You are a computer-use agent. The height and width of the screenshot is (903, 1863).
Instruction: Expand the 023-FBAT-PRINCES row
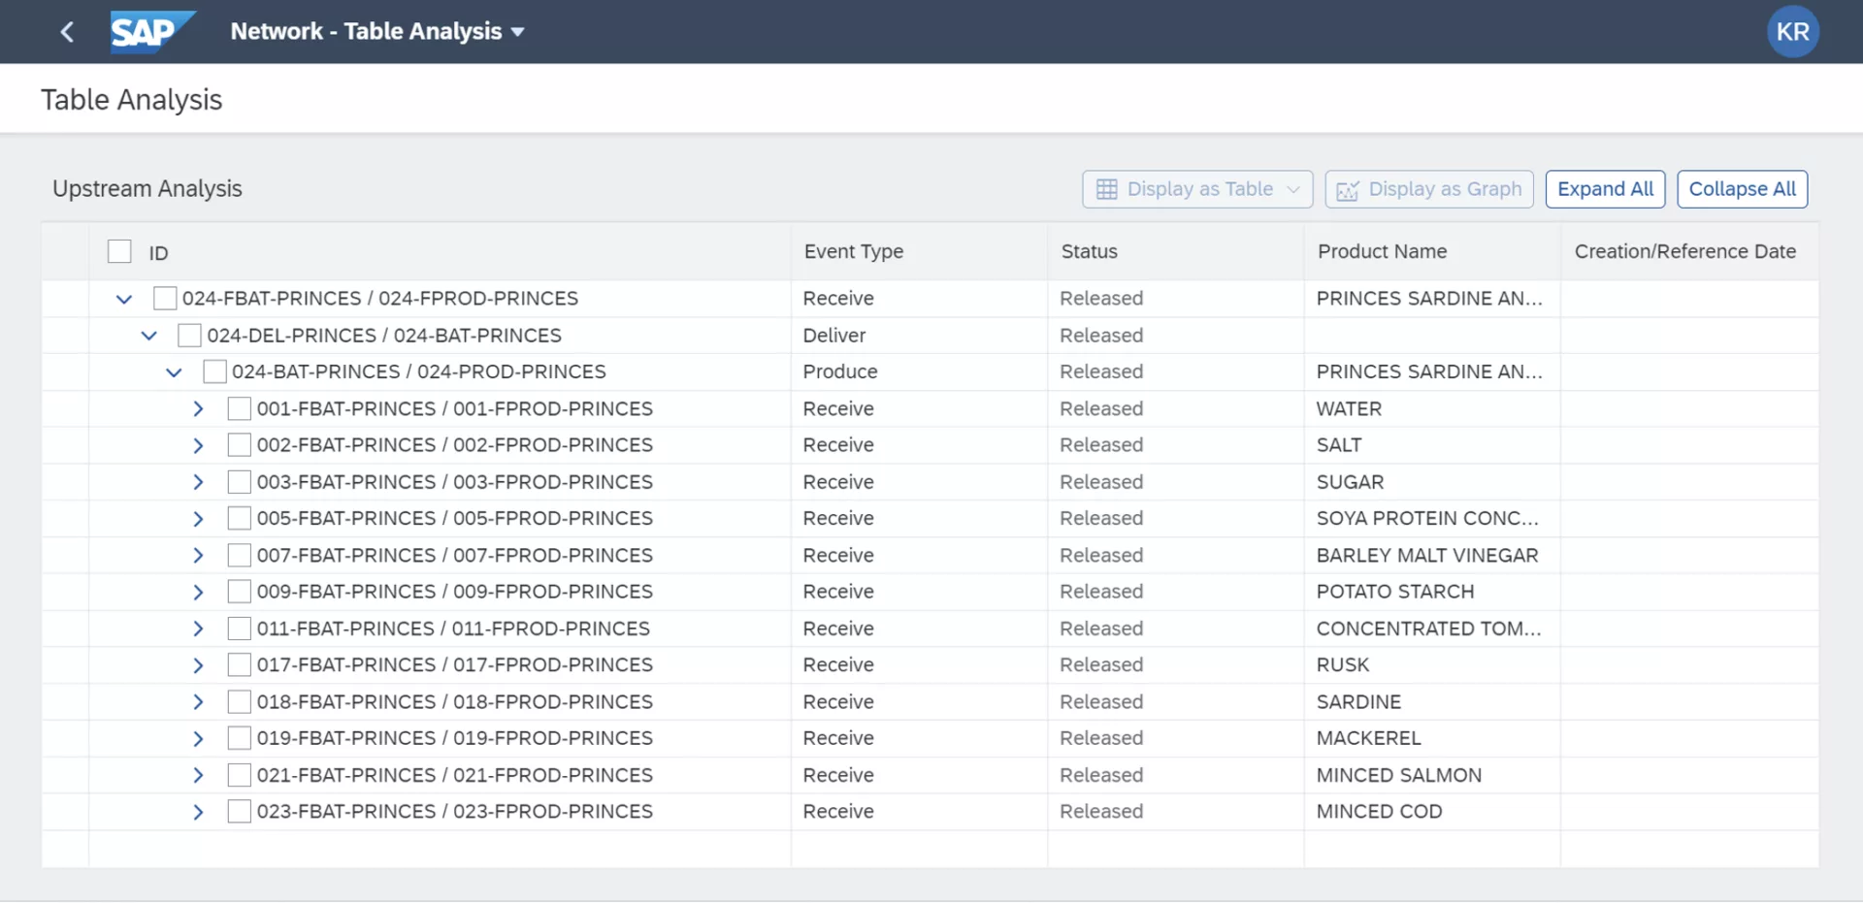coord(198,811)
